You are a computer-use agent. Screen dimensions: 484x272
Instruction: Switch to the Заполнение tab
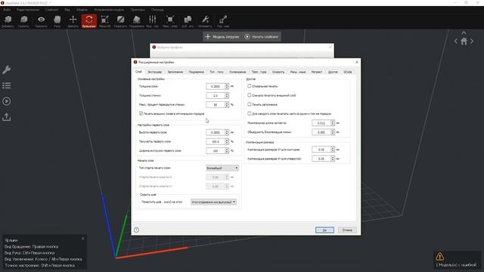175,72
